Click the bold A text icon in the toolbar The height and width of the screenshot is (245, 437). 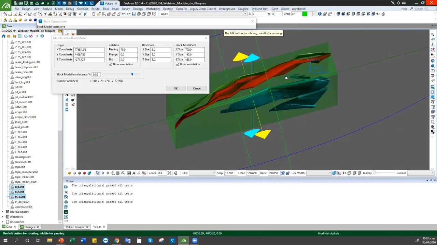tap(65, 14)
